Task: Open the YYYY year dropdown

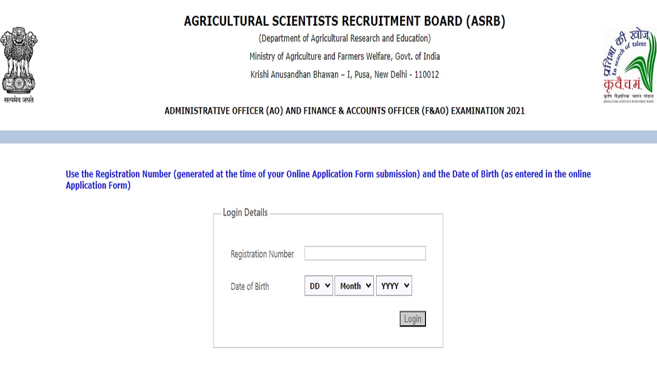Action: 394,286
